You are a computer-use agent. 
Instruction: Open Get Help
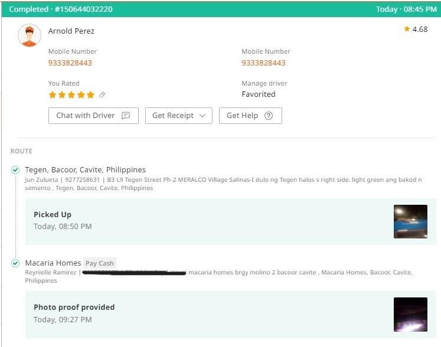click(250, 116)
